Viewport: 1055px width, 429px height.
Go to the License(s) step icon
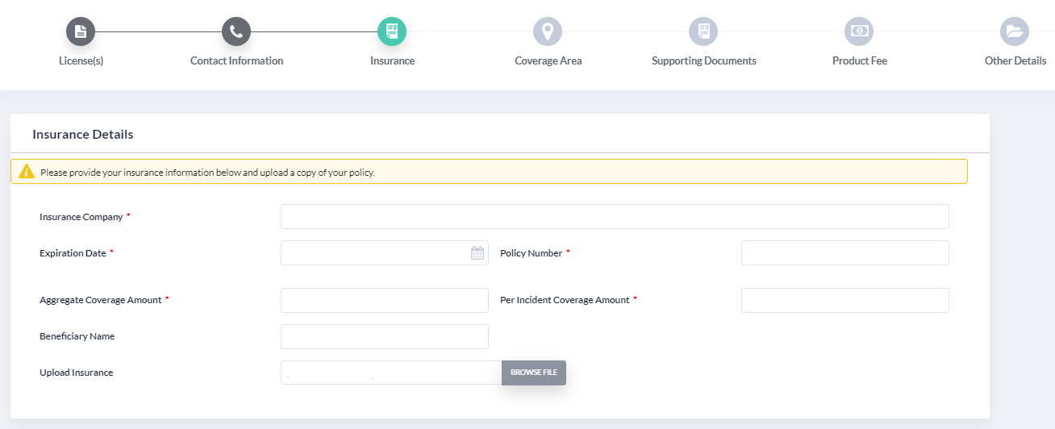[81, 31]
